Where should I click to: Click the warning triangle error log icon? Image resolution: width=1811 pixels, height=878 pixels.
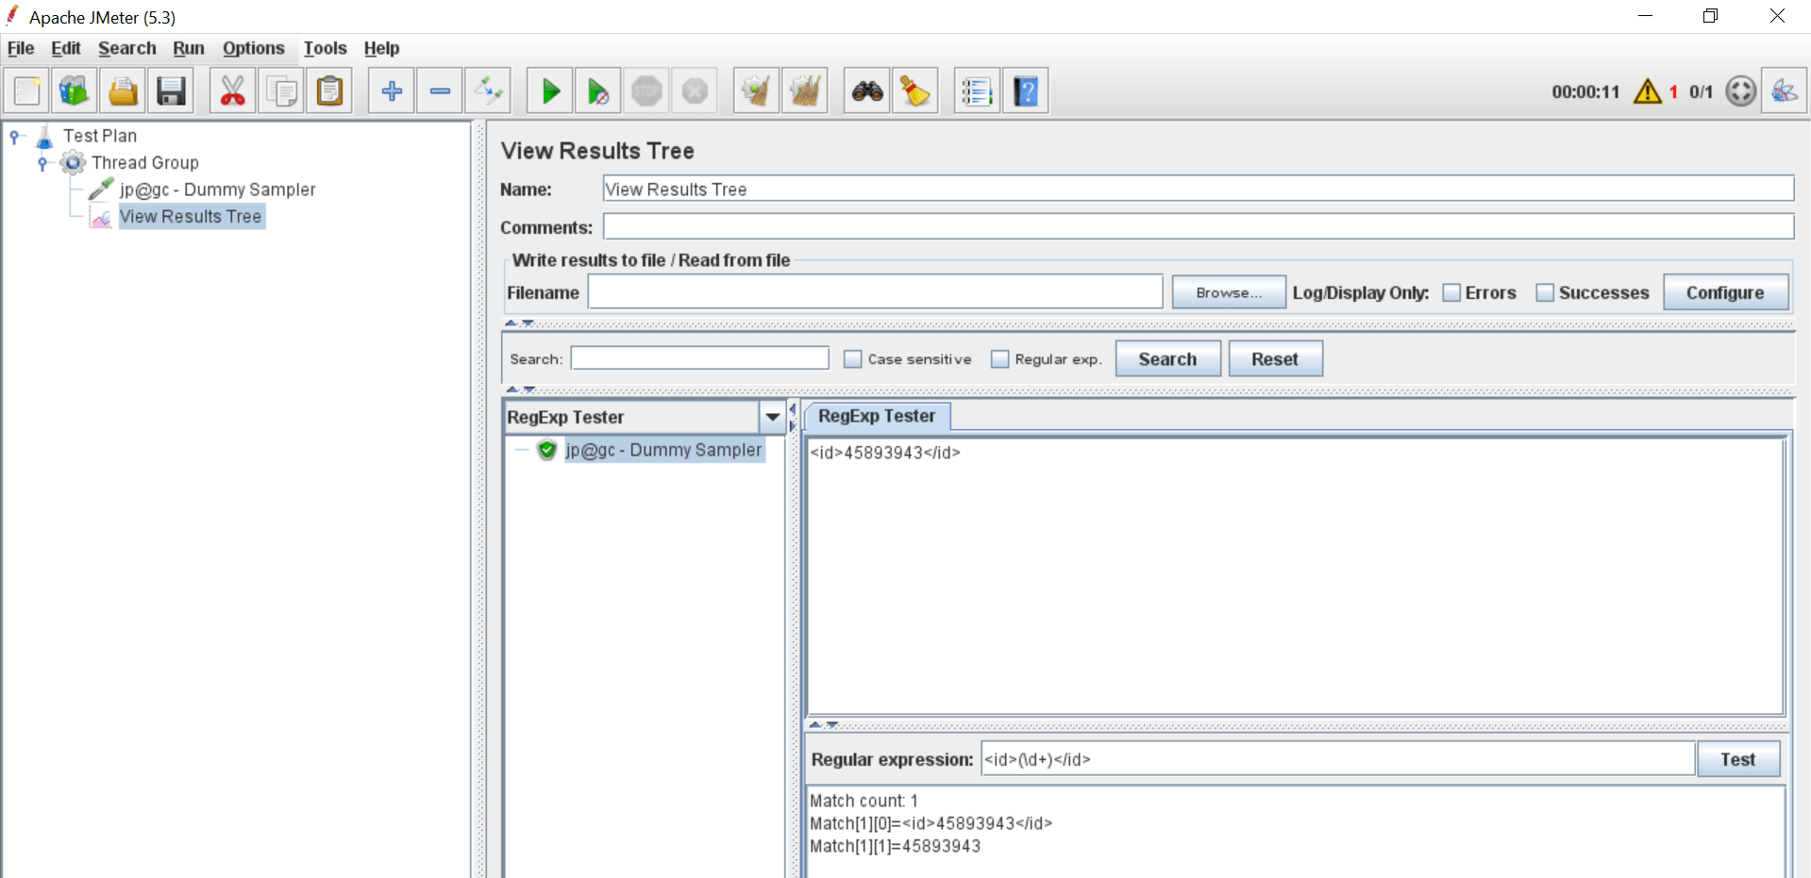click(1648, 91)
